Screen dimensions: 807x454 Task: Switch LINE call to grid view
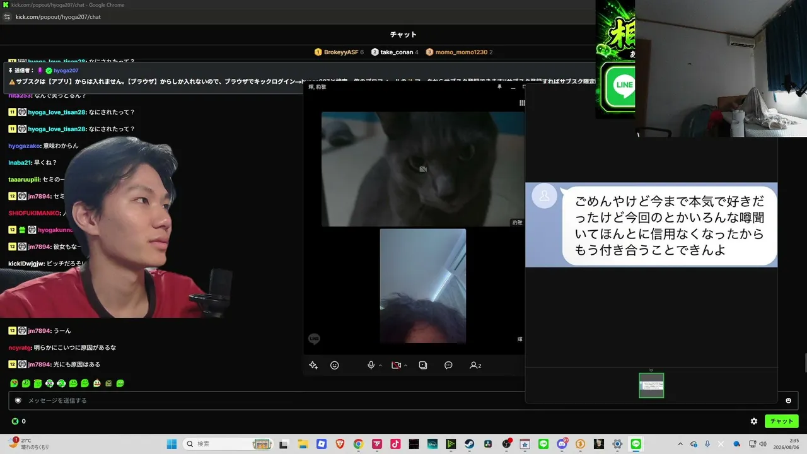click(522, 103)
